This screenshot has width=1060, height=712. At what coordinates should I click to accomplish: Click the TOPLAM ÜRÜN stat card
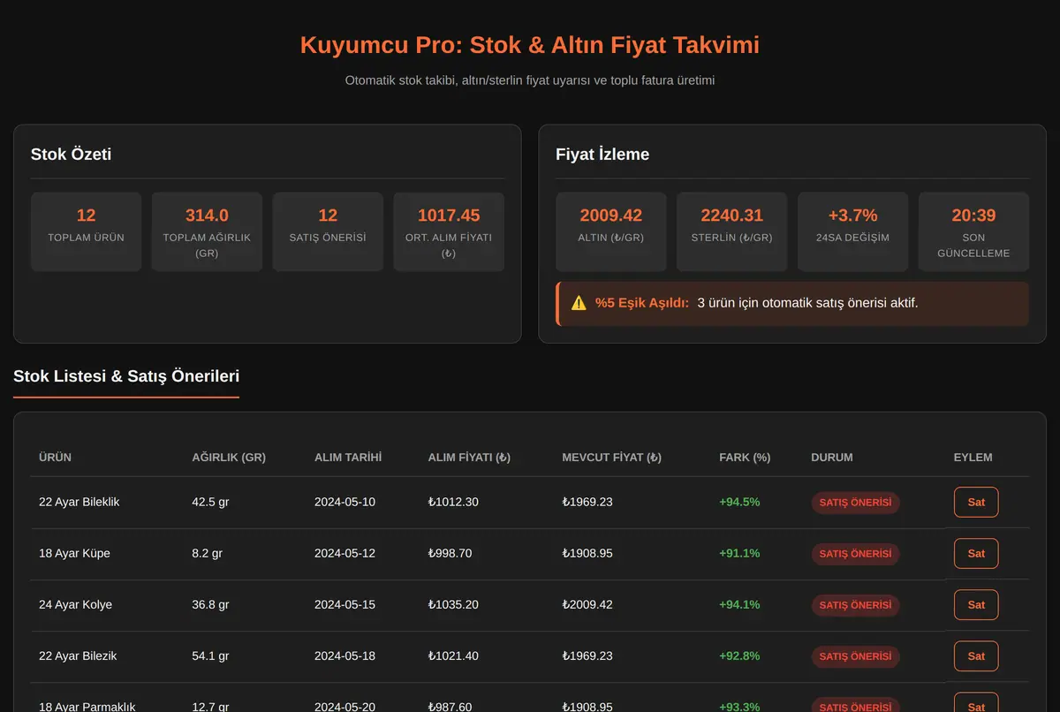pos(86,231)
